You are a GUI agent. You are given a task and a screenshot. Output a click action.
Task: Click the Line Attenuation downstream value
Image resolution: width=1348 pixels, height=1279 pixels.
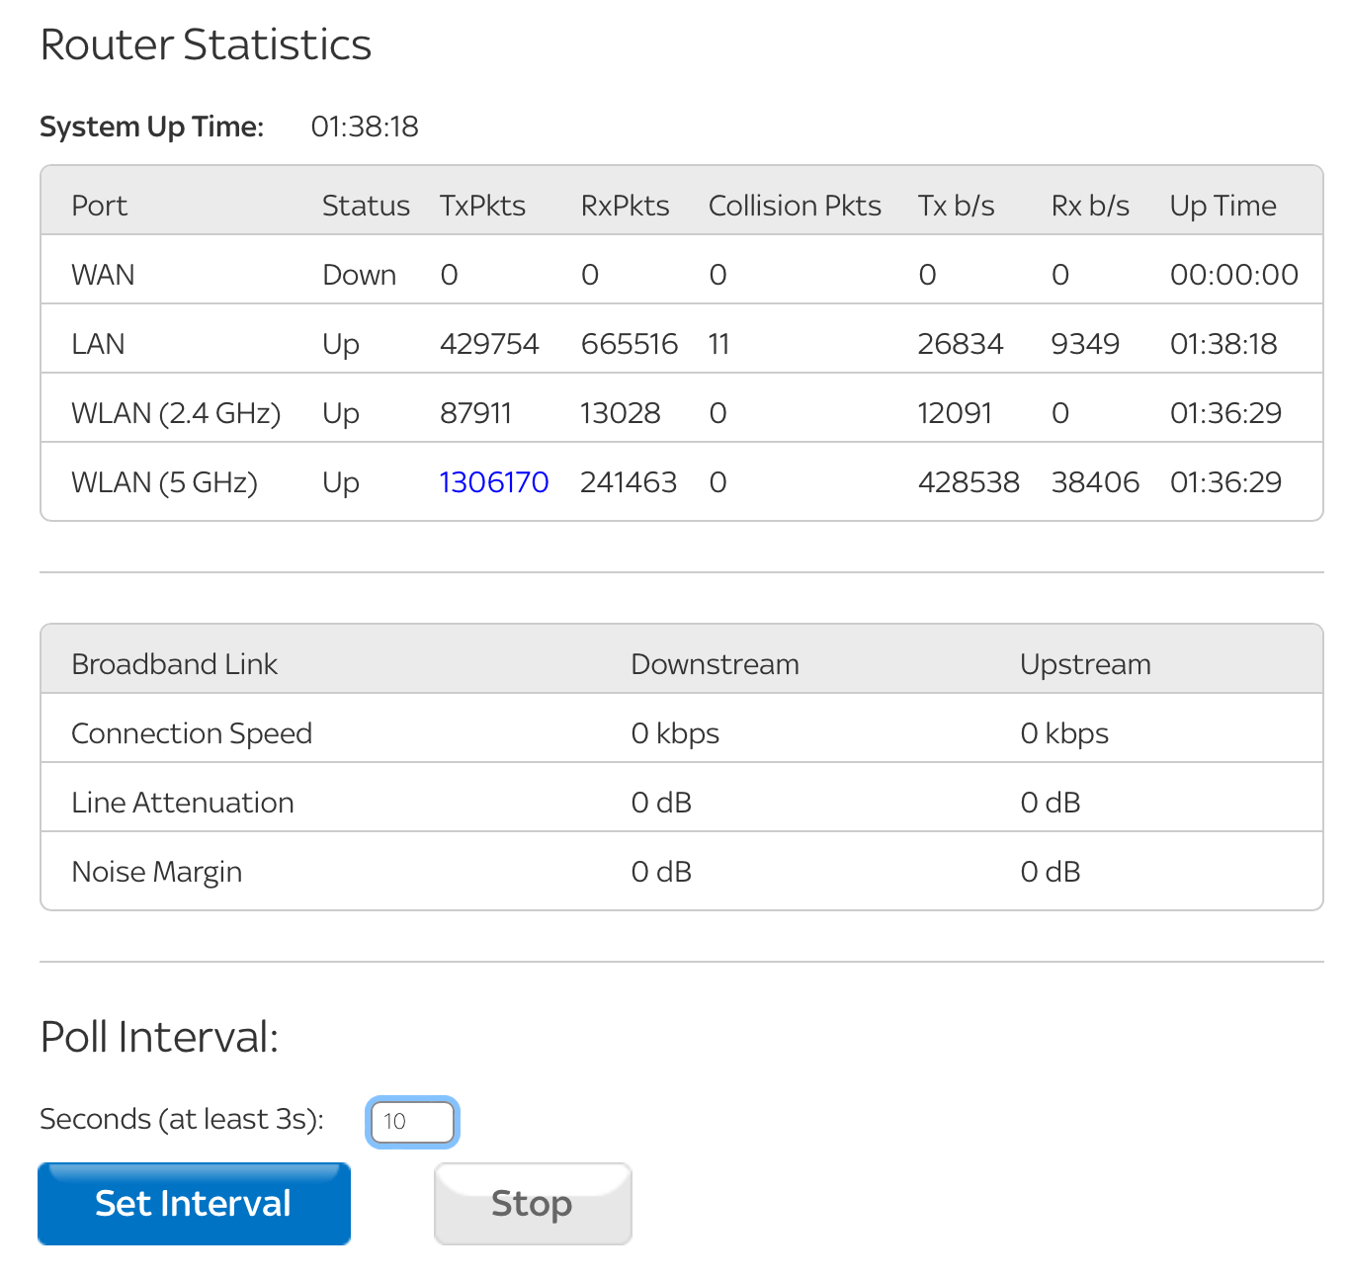(661, 803)
